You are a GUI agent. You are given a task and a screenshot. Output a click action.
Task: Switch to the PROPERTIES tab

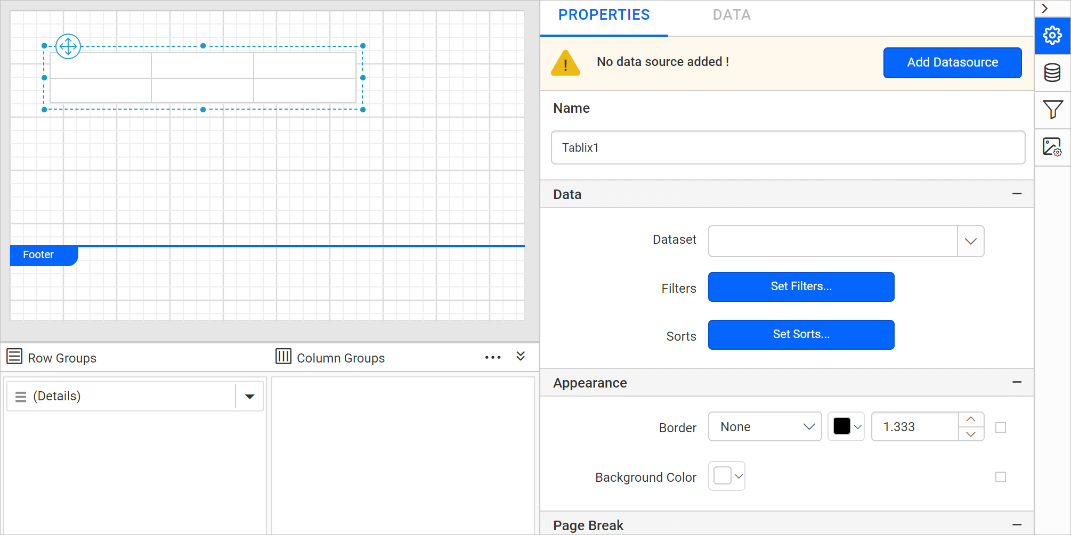pos(604,15)
